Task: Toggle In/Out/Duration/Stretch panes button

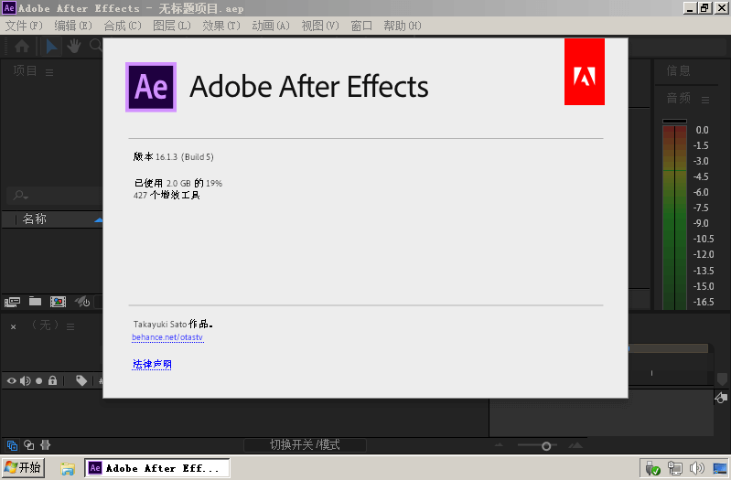Action: pos(45,445)
